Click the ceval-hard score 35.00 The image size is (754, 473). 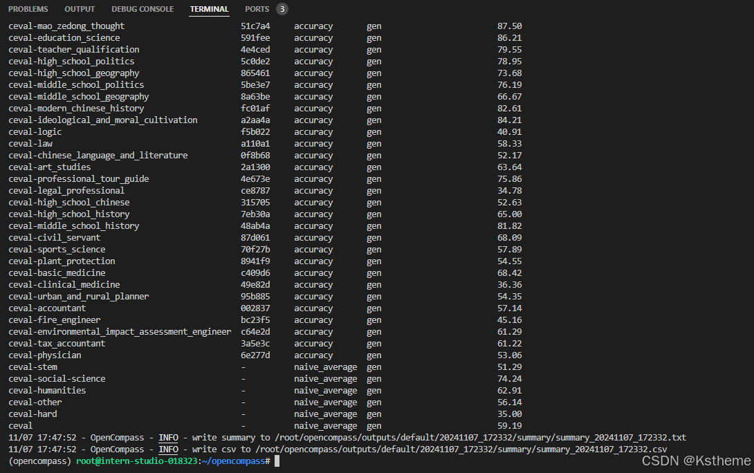[510, 414]
